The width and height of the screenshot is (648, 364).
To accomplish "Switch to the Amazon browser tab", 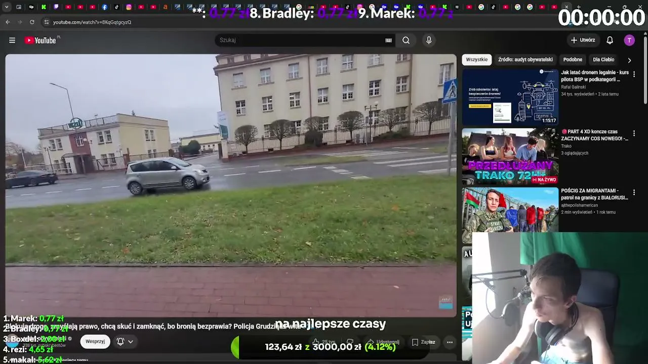I will click(166, 7).
